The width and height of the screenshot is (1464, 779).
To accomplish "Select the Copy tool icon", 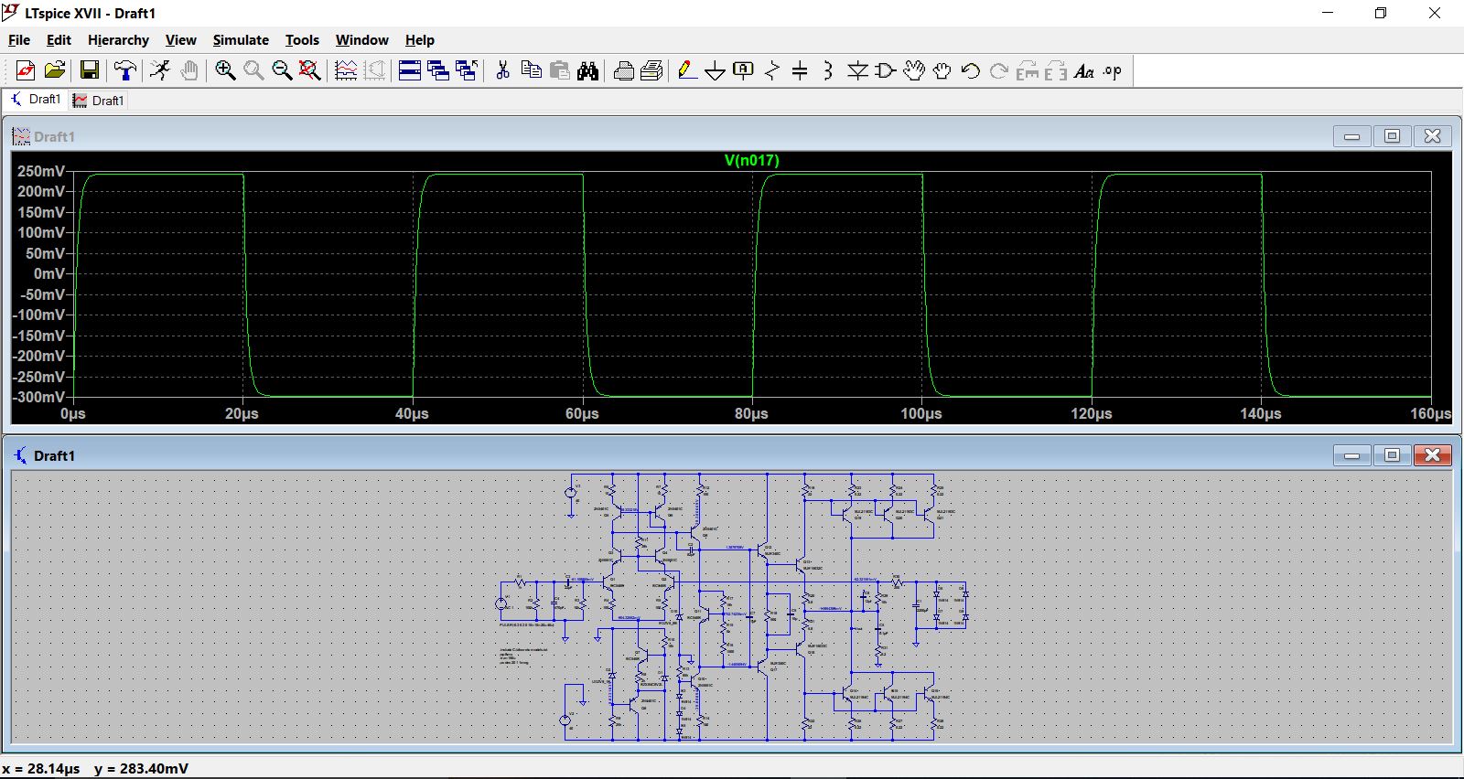I will 531,70.
